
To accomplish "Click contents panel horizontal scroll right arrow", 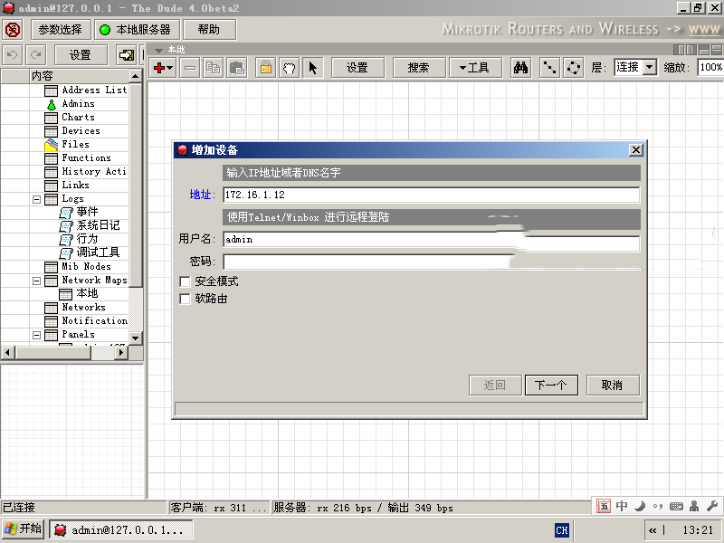I will click(x=121, y=353).
